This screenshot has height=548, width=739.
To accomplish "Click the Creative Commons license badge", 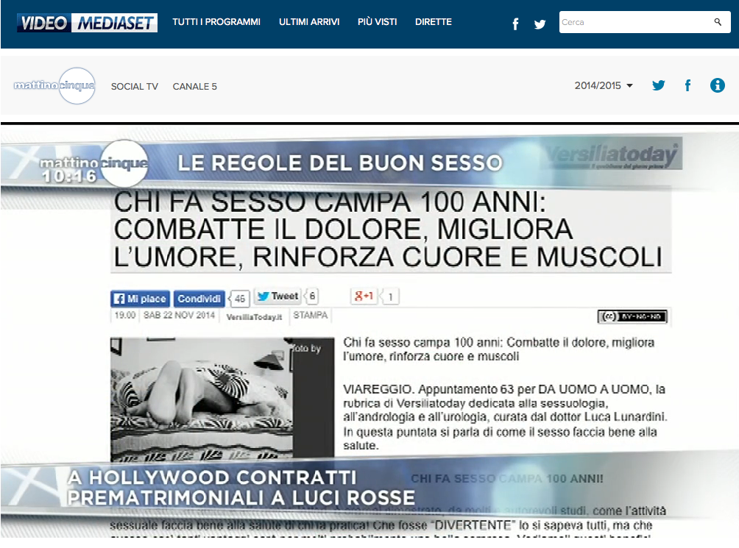I will 632,316.
